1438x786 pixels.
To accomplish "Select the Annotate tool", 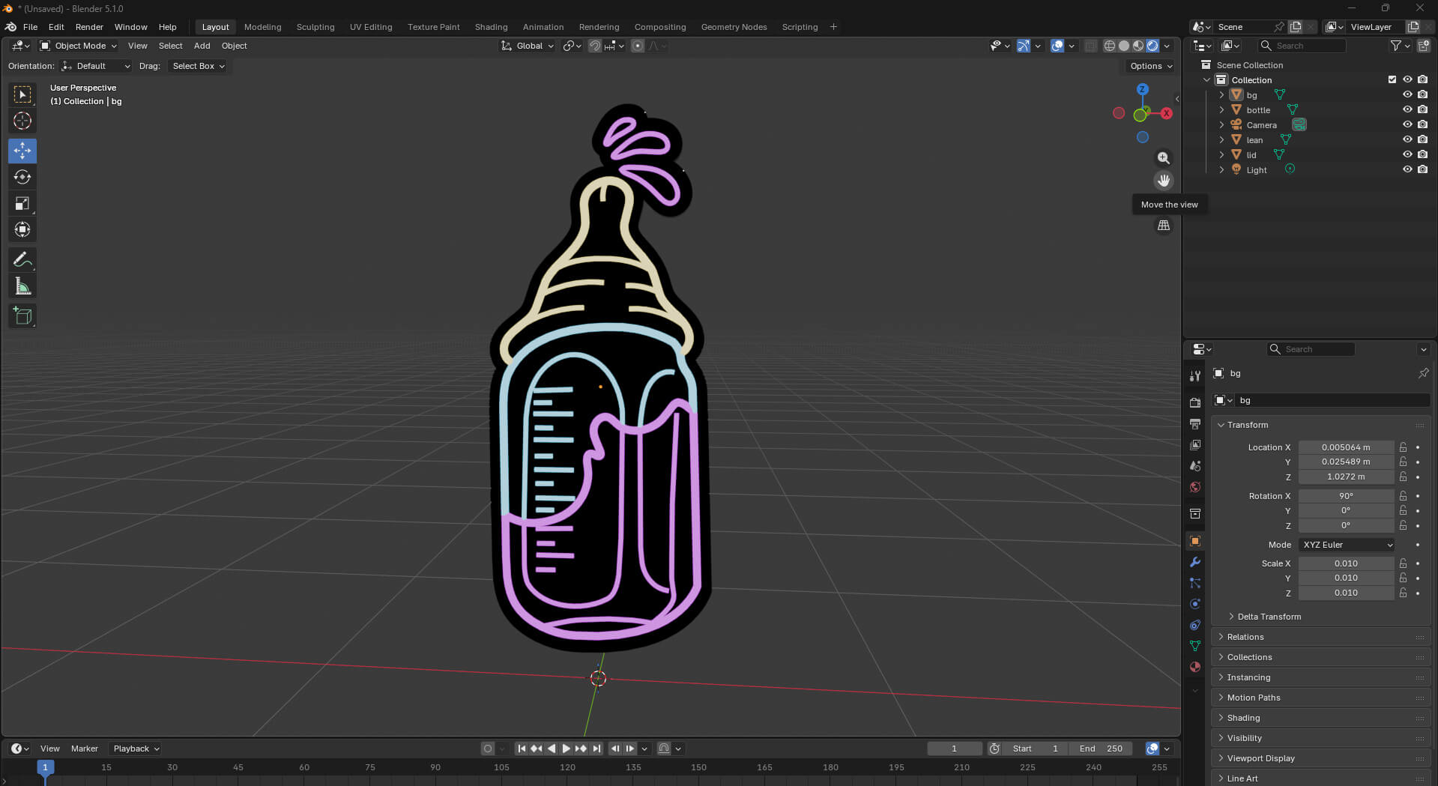I will (22, 260).
